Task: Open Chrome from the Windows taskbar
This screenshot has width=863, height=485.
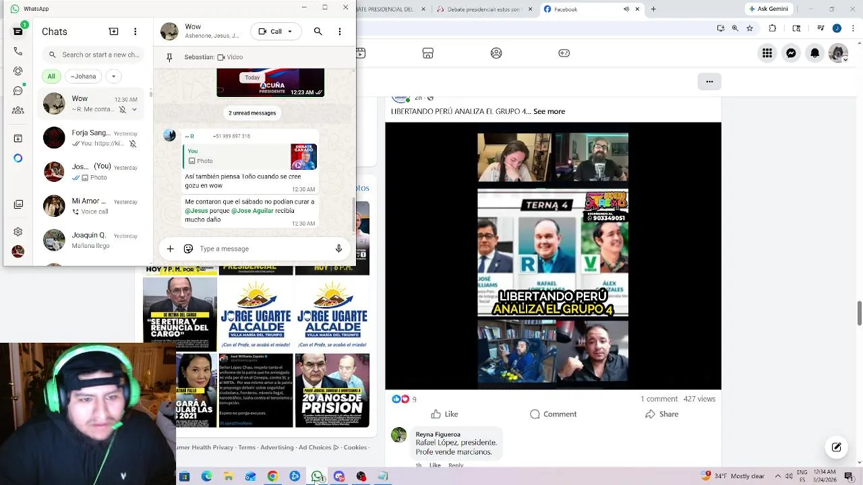Action: (x=272, y=476)
